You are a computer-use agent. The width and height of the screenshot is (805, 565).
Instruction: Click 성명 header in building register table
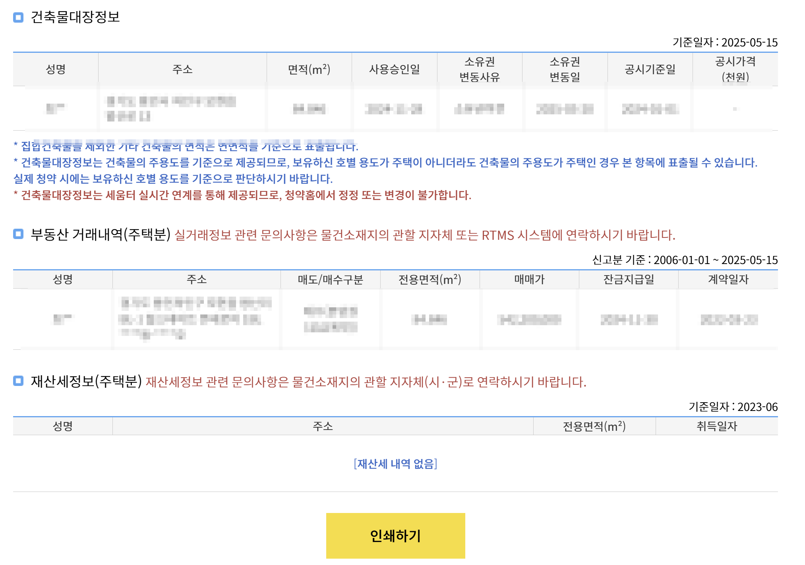pyautogui.click(x=56, y=69)
